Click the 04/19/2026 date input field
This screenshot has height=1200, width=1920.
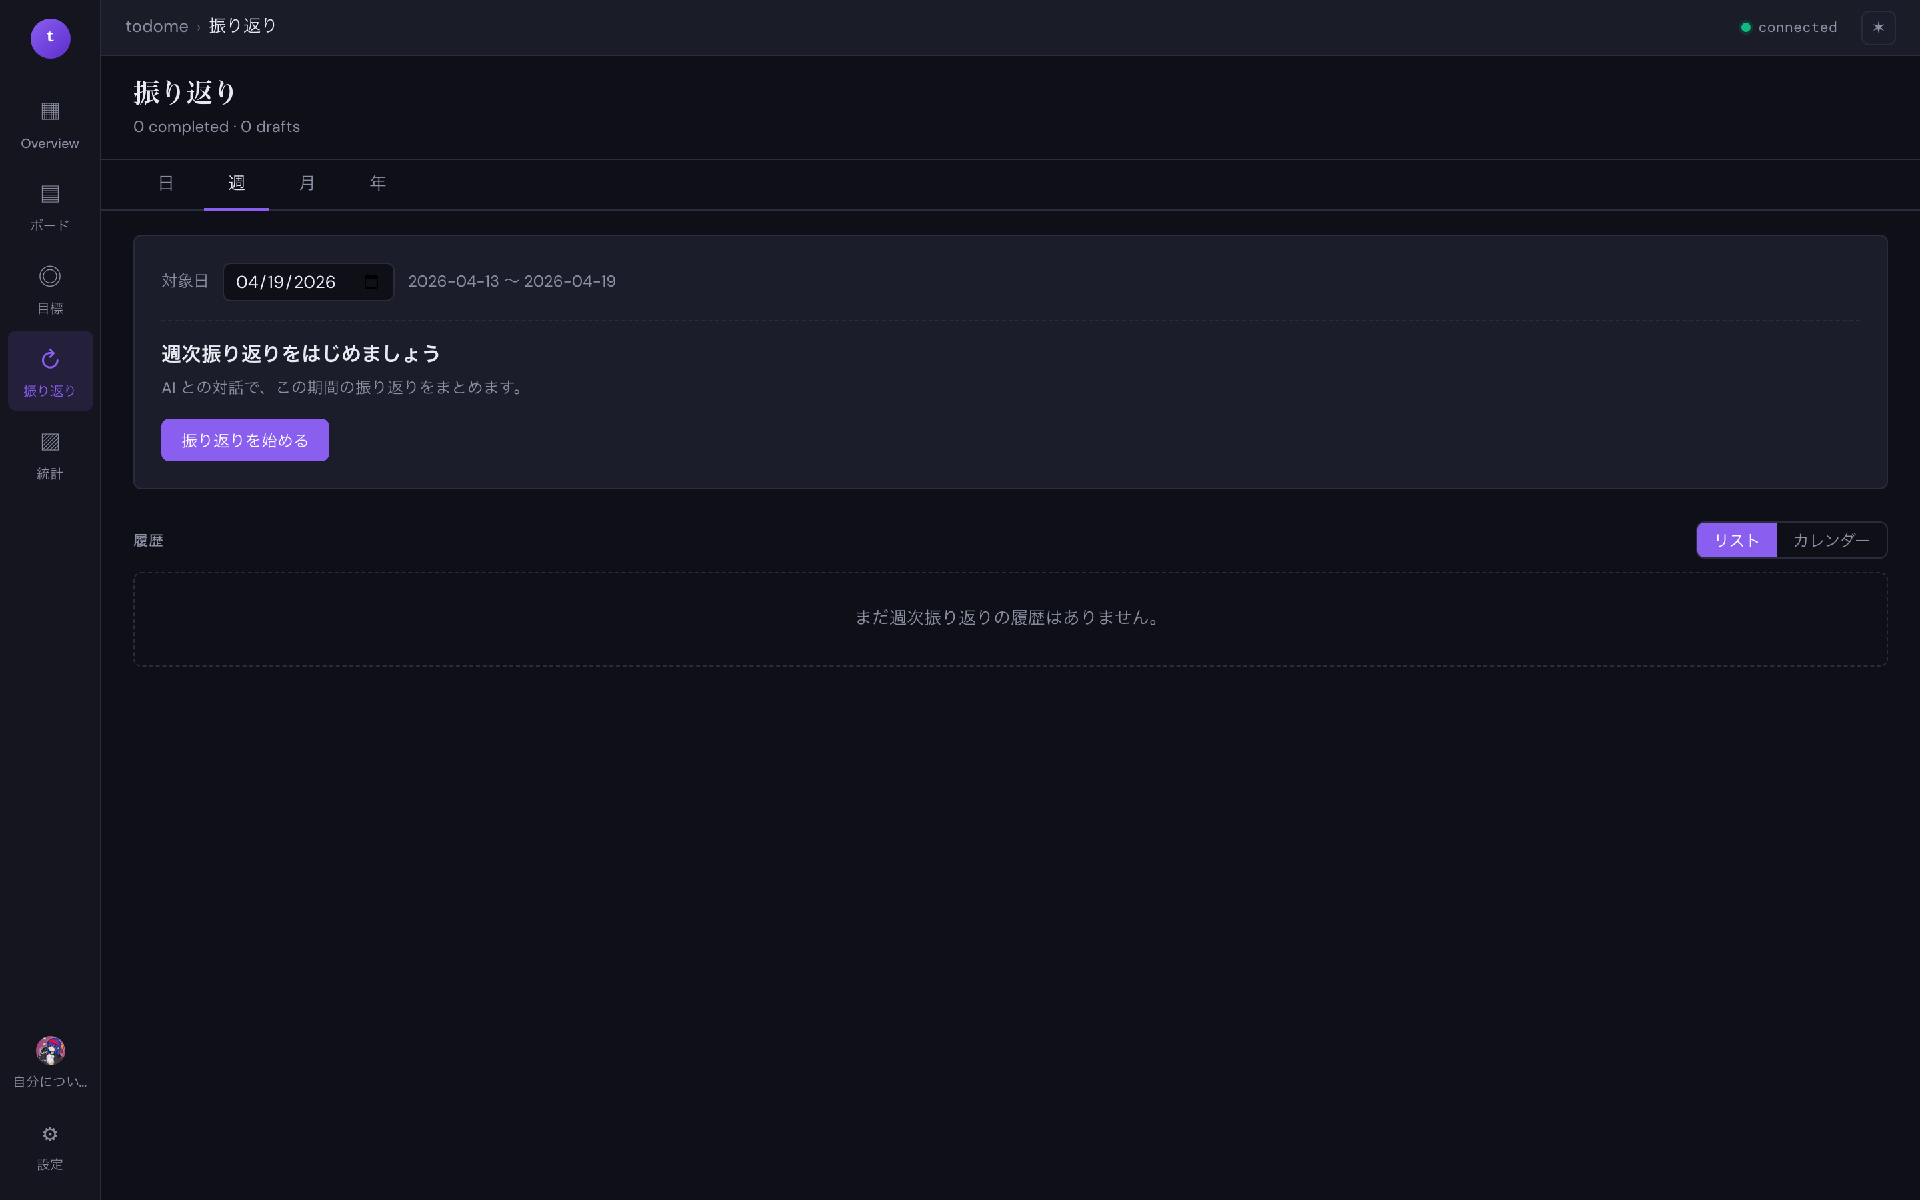pos(309,282)
